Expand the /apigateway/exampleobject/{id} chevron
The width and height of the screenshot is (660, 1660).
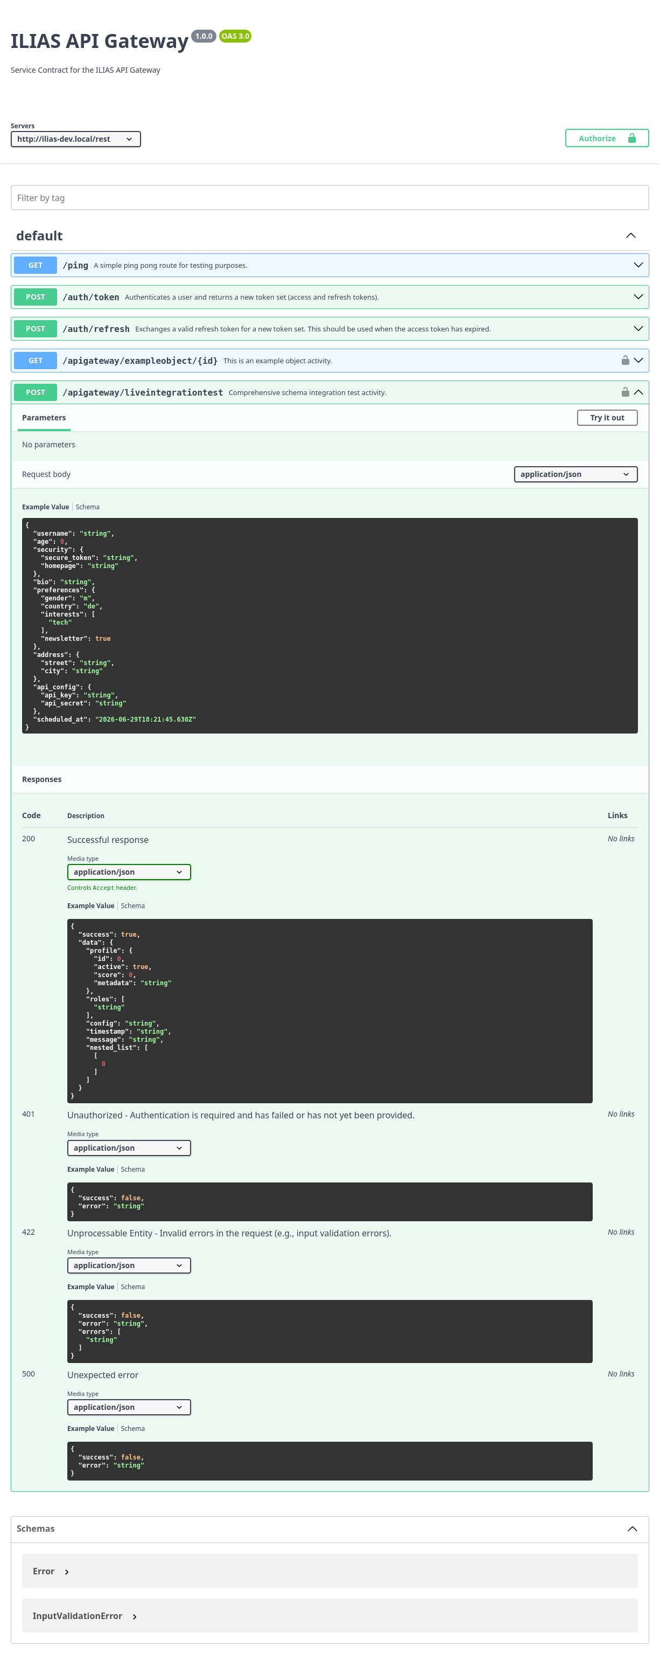click(637, 360)
